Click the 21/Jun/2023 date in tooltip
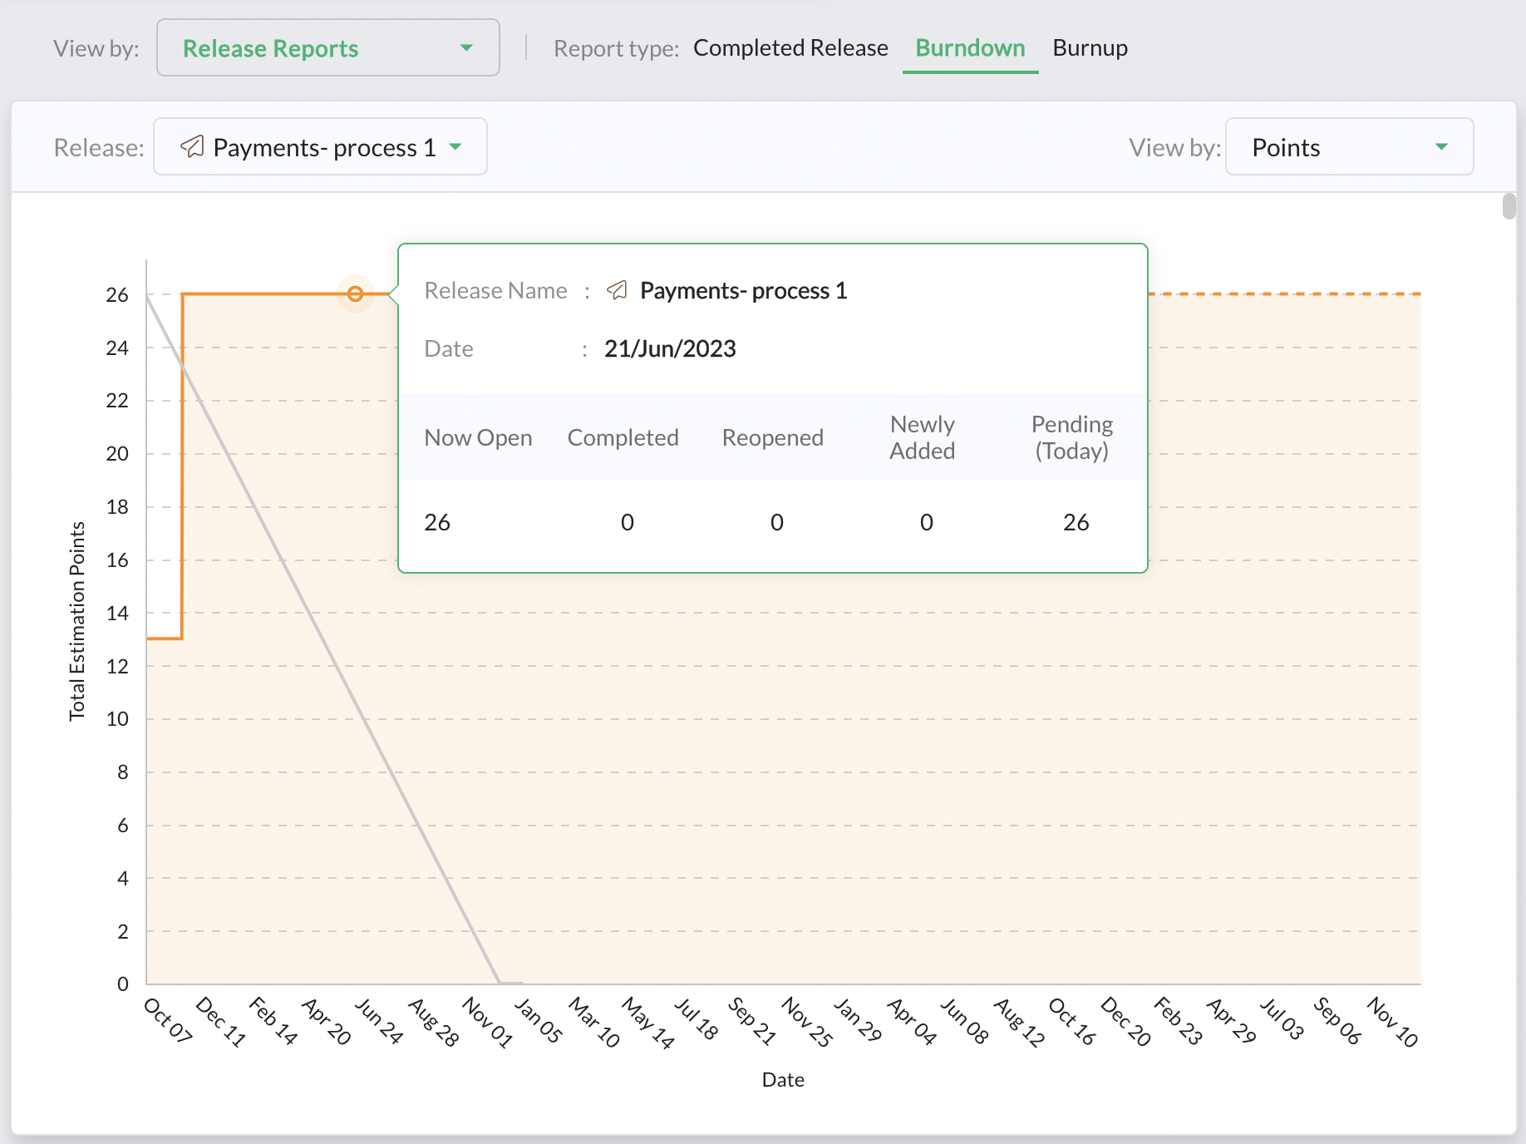This screenshot has width=1526, height=1144. pyautogui.click(x=670, y=348)
